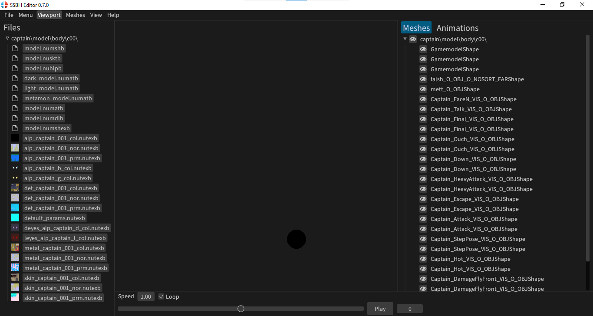Click the skin_captain_001_prm.nutexb thumbnail
593x316 pixels.
point(15,298)
